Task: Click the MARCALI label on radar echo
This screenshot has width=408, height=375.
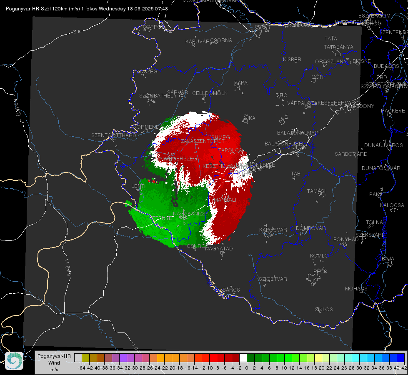Action: (225, 200)
